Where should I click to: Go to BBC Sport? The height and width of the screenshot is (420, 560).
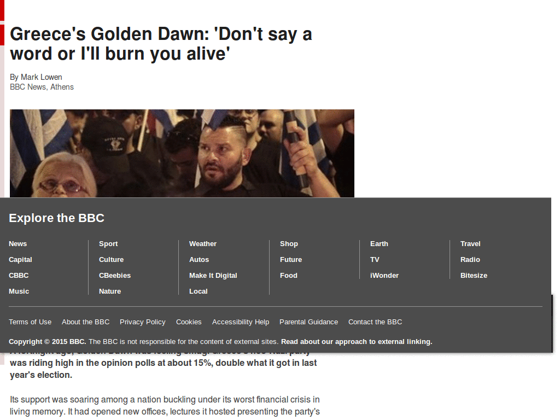pyautogui.click(x=108, y=243)
